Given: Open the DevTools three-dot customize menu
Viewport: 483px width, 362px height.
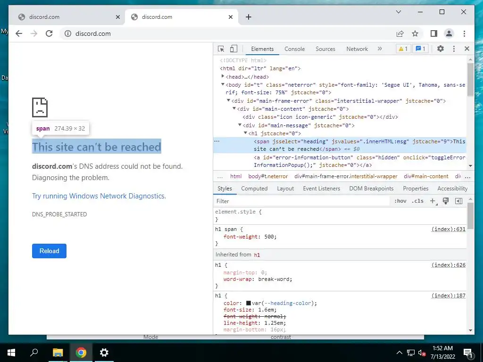Looking at the screenshot, I should pyautogui.click(x=454, y=49).
